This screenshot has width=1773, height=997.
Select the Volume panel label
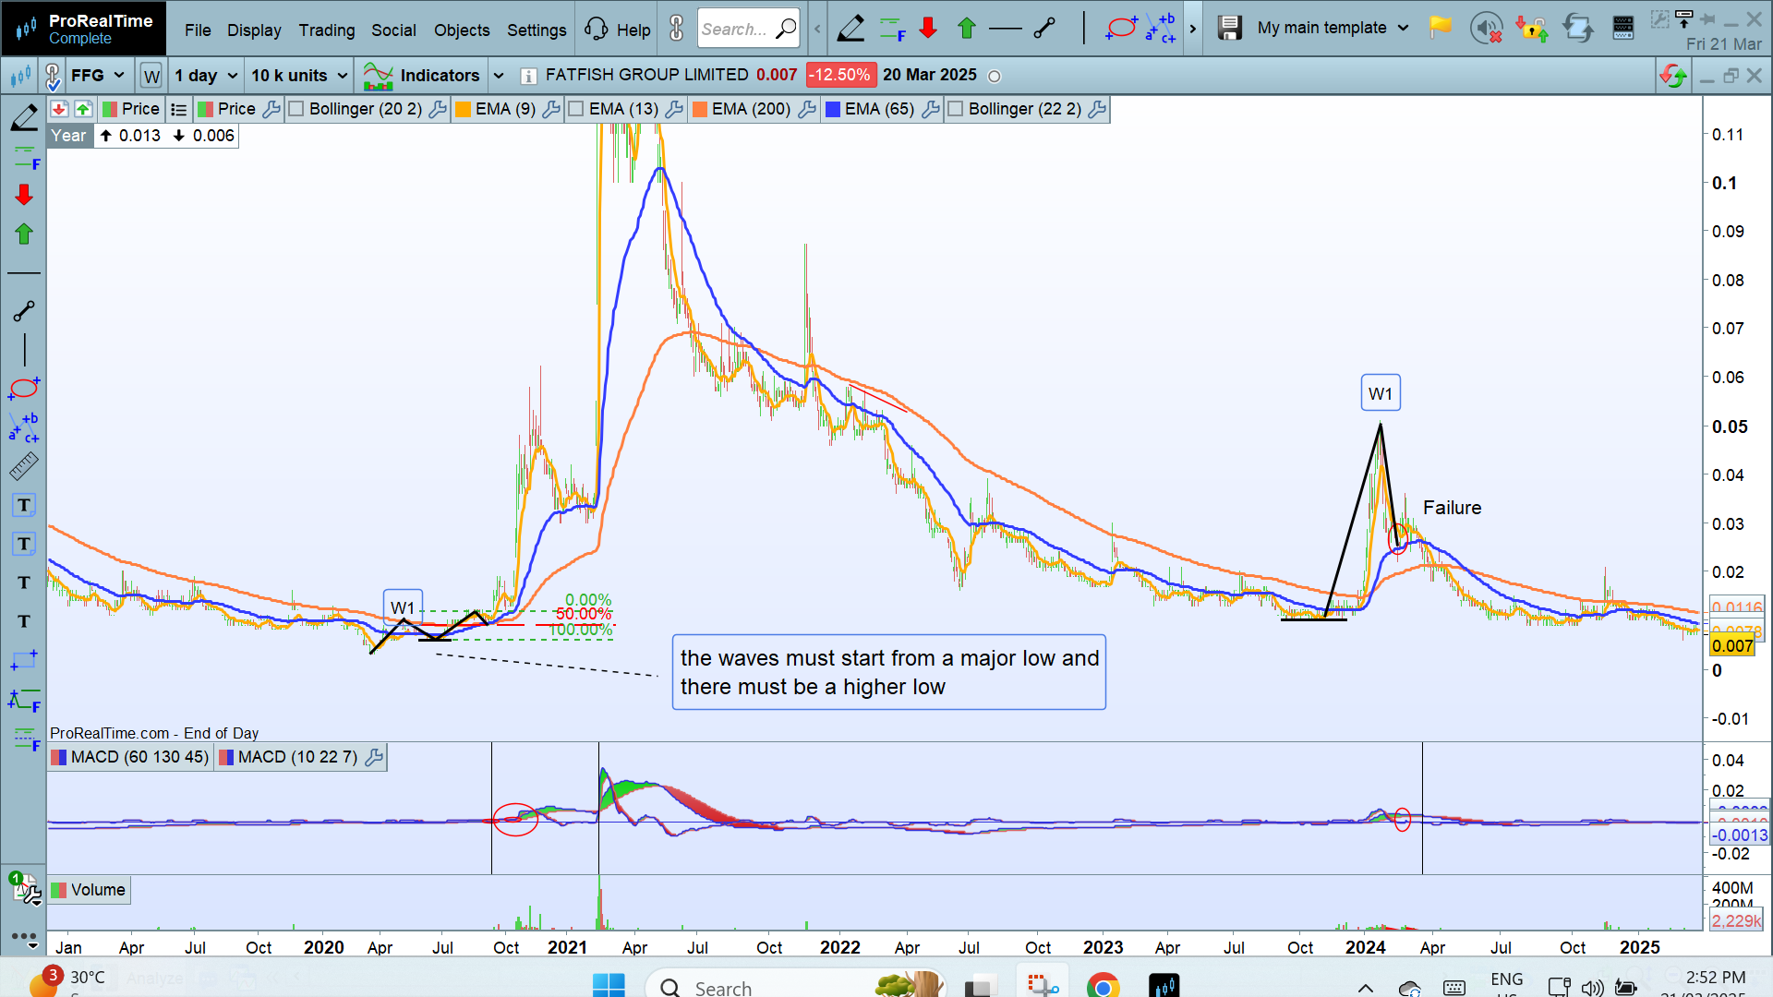(x=98, y=890)
